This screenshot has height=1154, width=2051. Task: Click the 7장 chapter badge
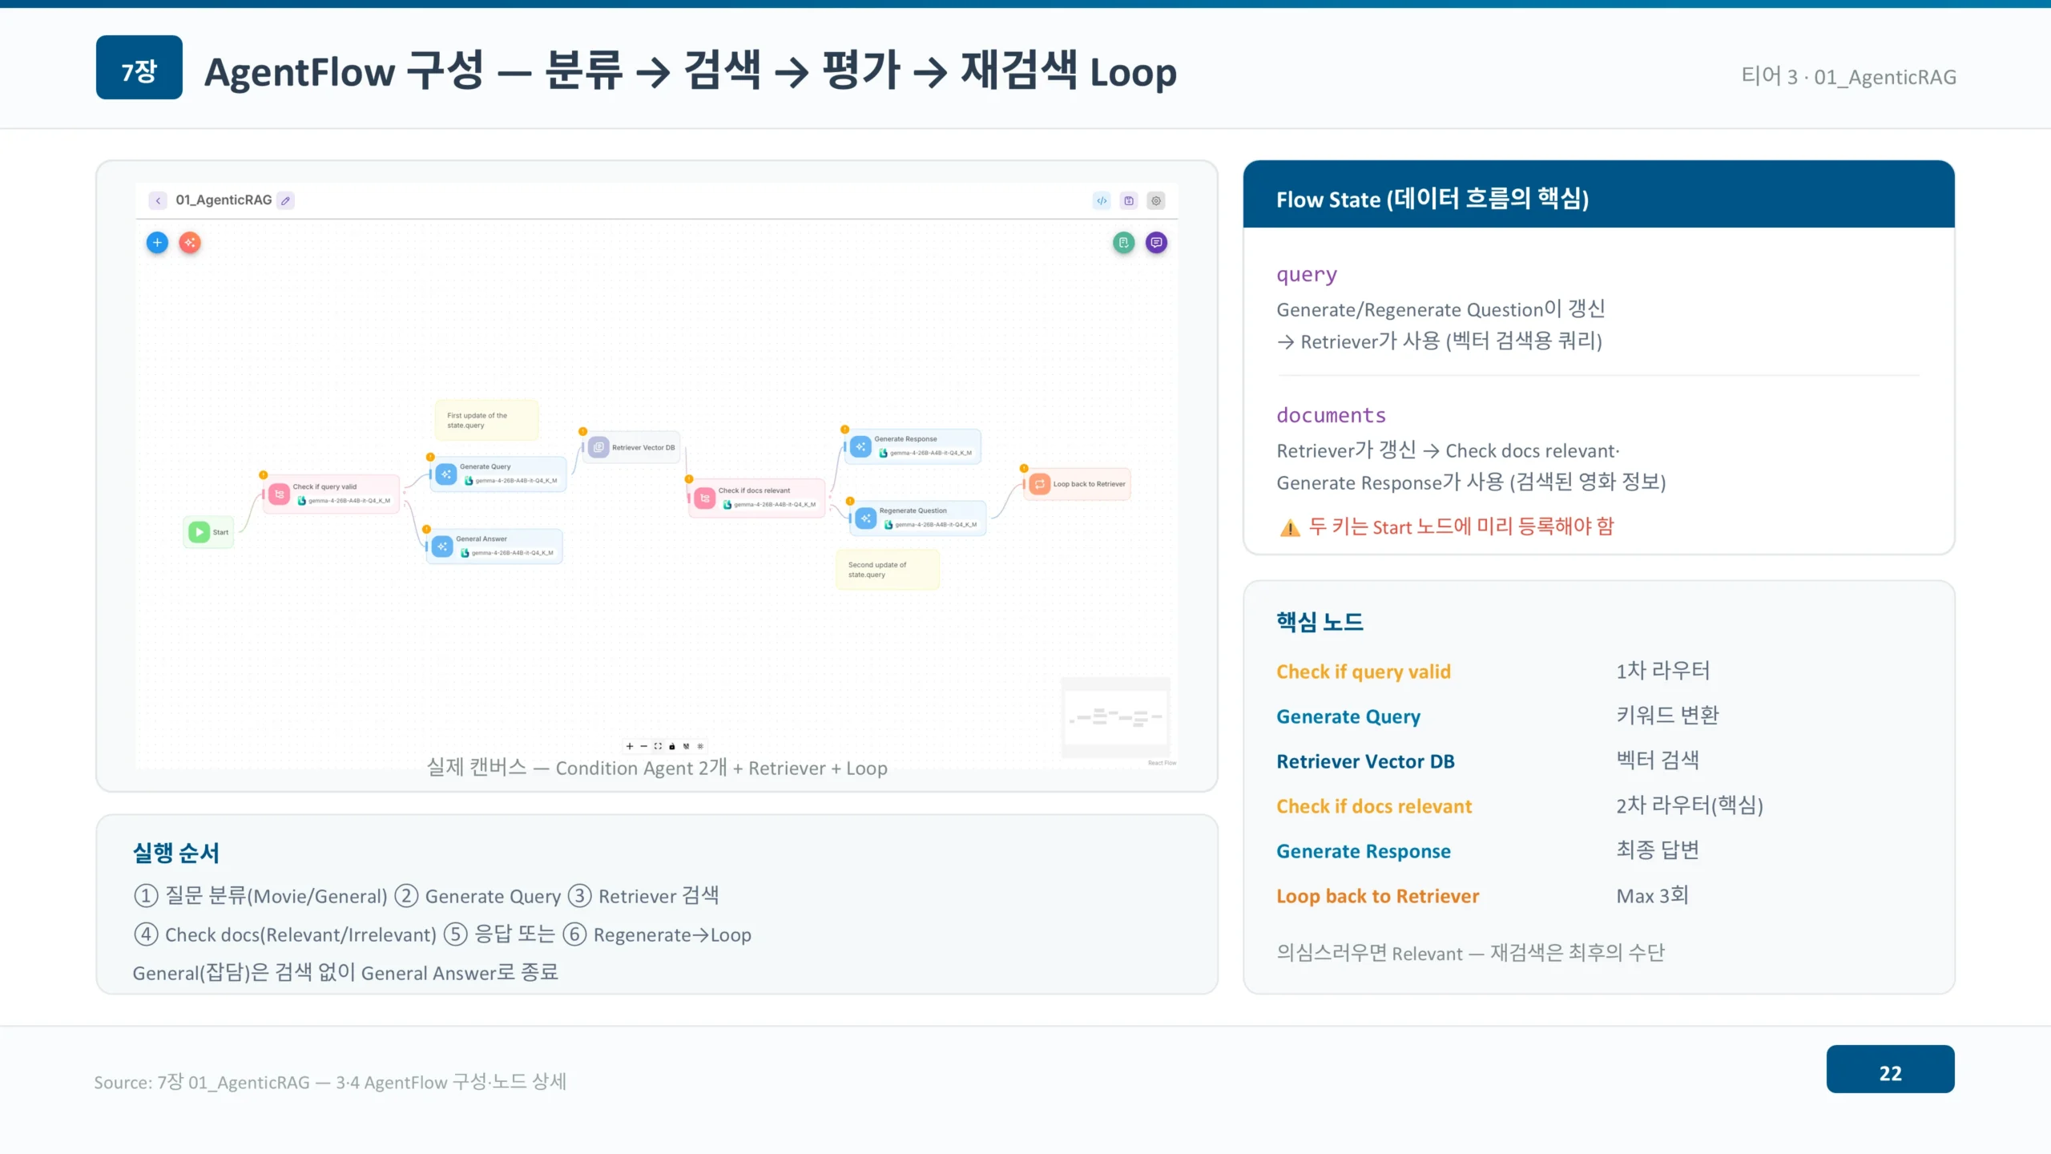point(139,67)
